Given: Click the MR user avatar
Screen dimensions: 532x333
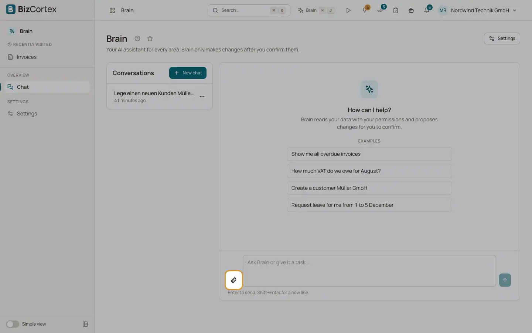Looking at the screenshot, I should tap(443, 10).
